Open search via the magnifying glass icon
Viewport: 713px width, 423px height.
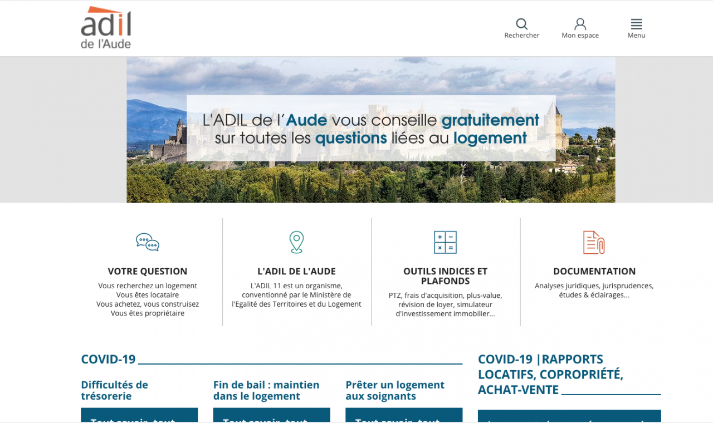click(521, 24)
